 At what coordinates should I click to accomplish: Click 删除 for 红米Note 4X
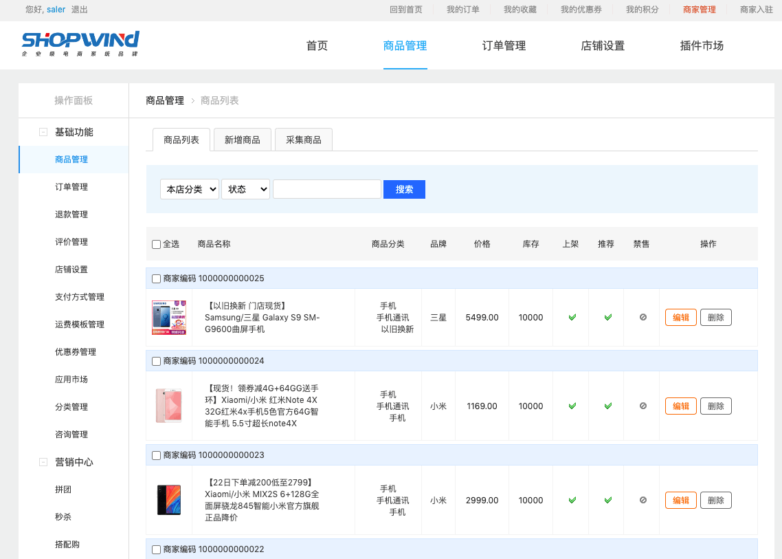pos(715,406)
